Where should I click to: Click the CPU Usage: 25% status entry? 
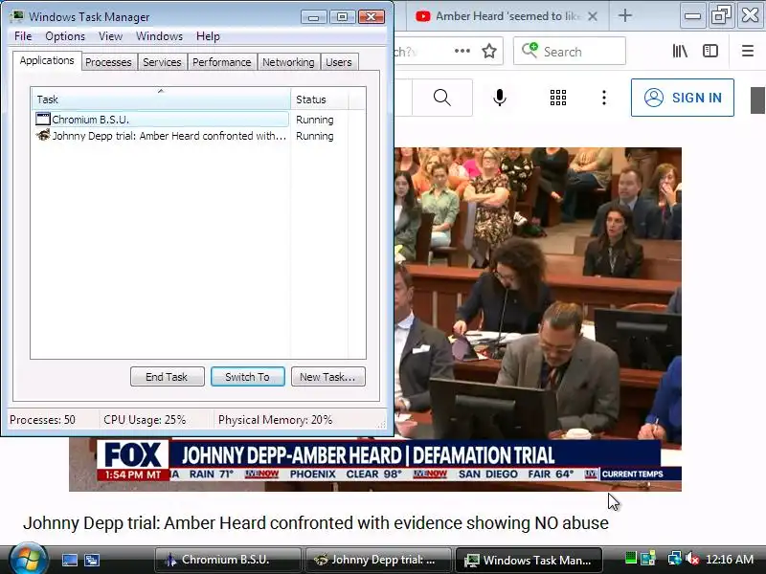(145, 420)
